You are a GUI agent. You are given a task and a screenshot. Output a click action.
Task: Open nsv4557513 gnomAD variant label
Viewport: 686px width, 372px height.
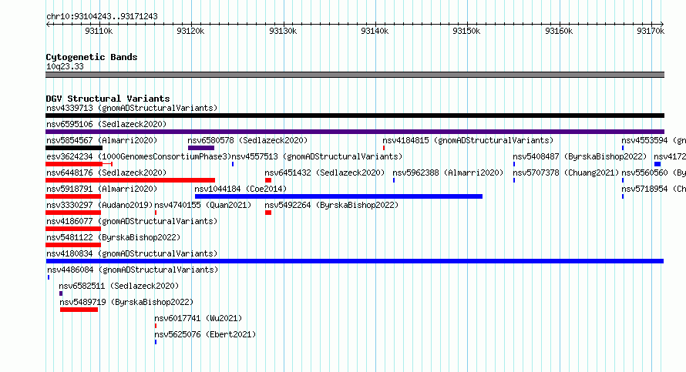(x=317, y=156)
